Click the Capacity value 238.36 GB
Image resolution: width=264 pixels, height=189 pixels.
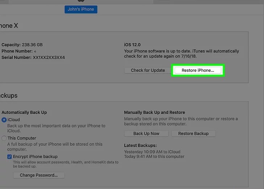32,45
